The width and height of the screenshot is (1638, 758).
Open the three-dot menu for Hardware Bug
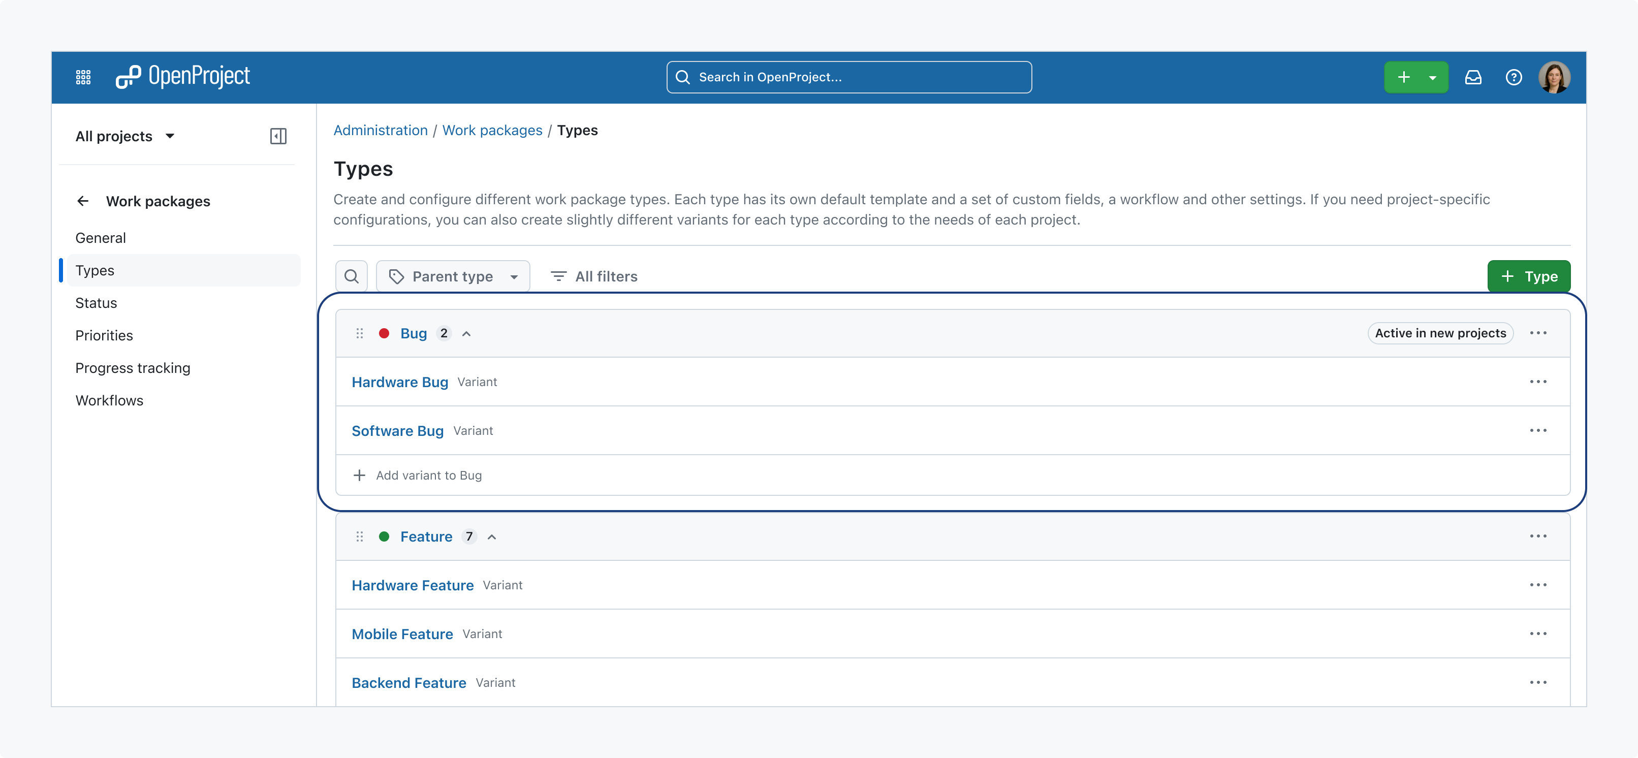pos(1538,382)
